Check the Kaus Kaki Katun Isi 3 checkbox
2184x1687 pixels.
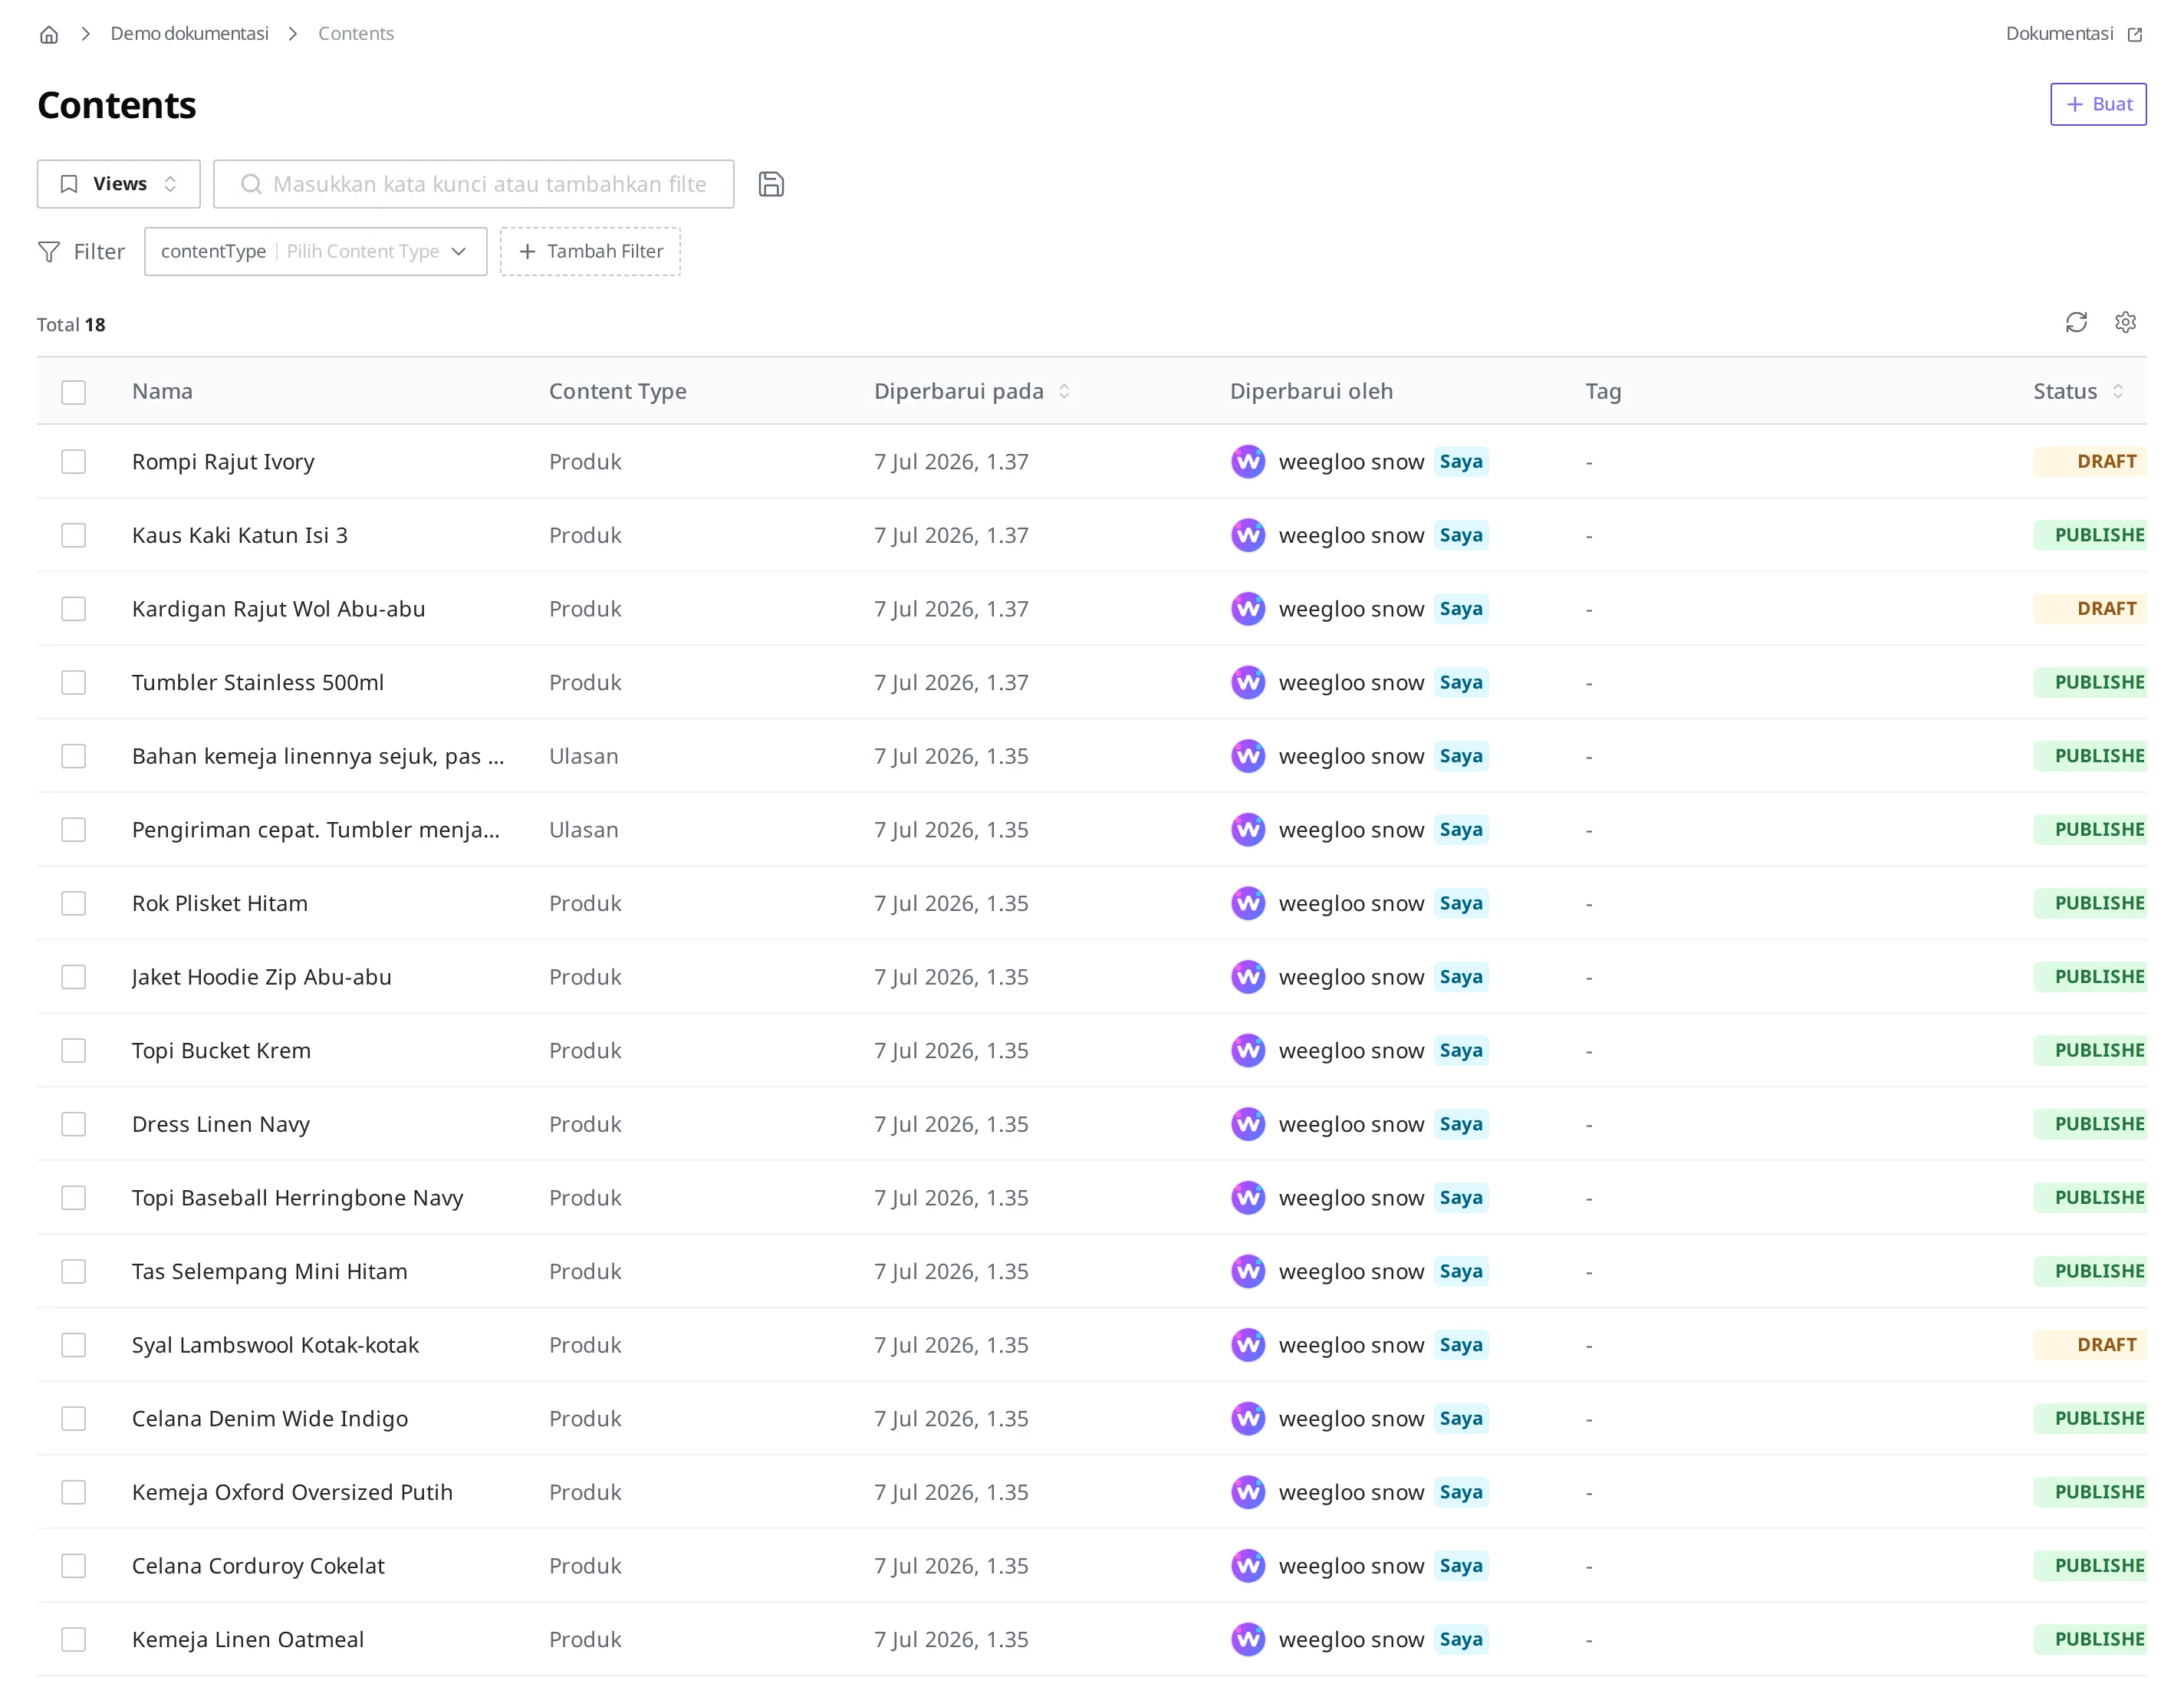click(x=73, y=536)
